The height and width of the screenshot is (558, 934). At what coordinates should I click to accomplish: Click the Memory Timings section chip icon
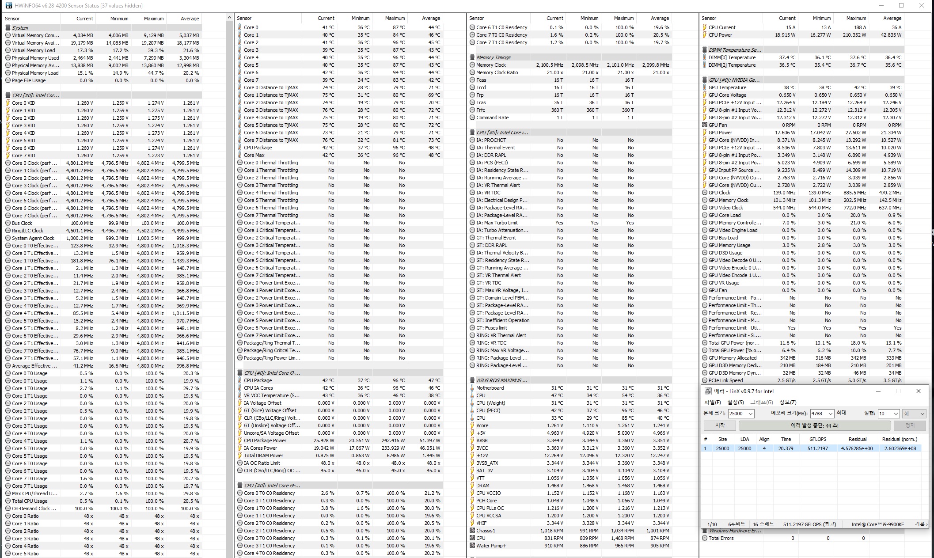(472, 57)
